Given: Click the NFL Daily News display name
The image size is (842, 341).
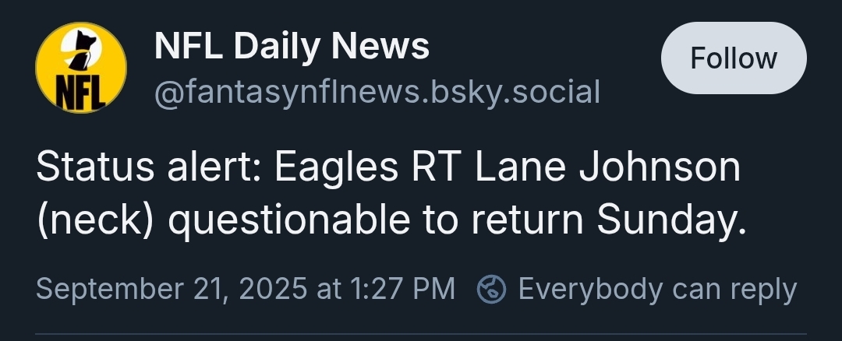Looking at the screenshot, I should pyautogui.click(x=292, y=46).
